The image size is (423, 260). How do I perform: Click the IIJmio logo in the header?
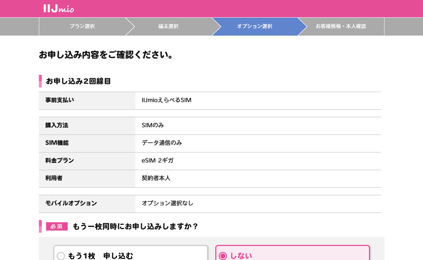(x=59, y=8)
